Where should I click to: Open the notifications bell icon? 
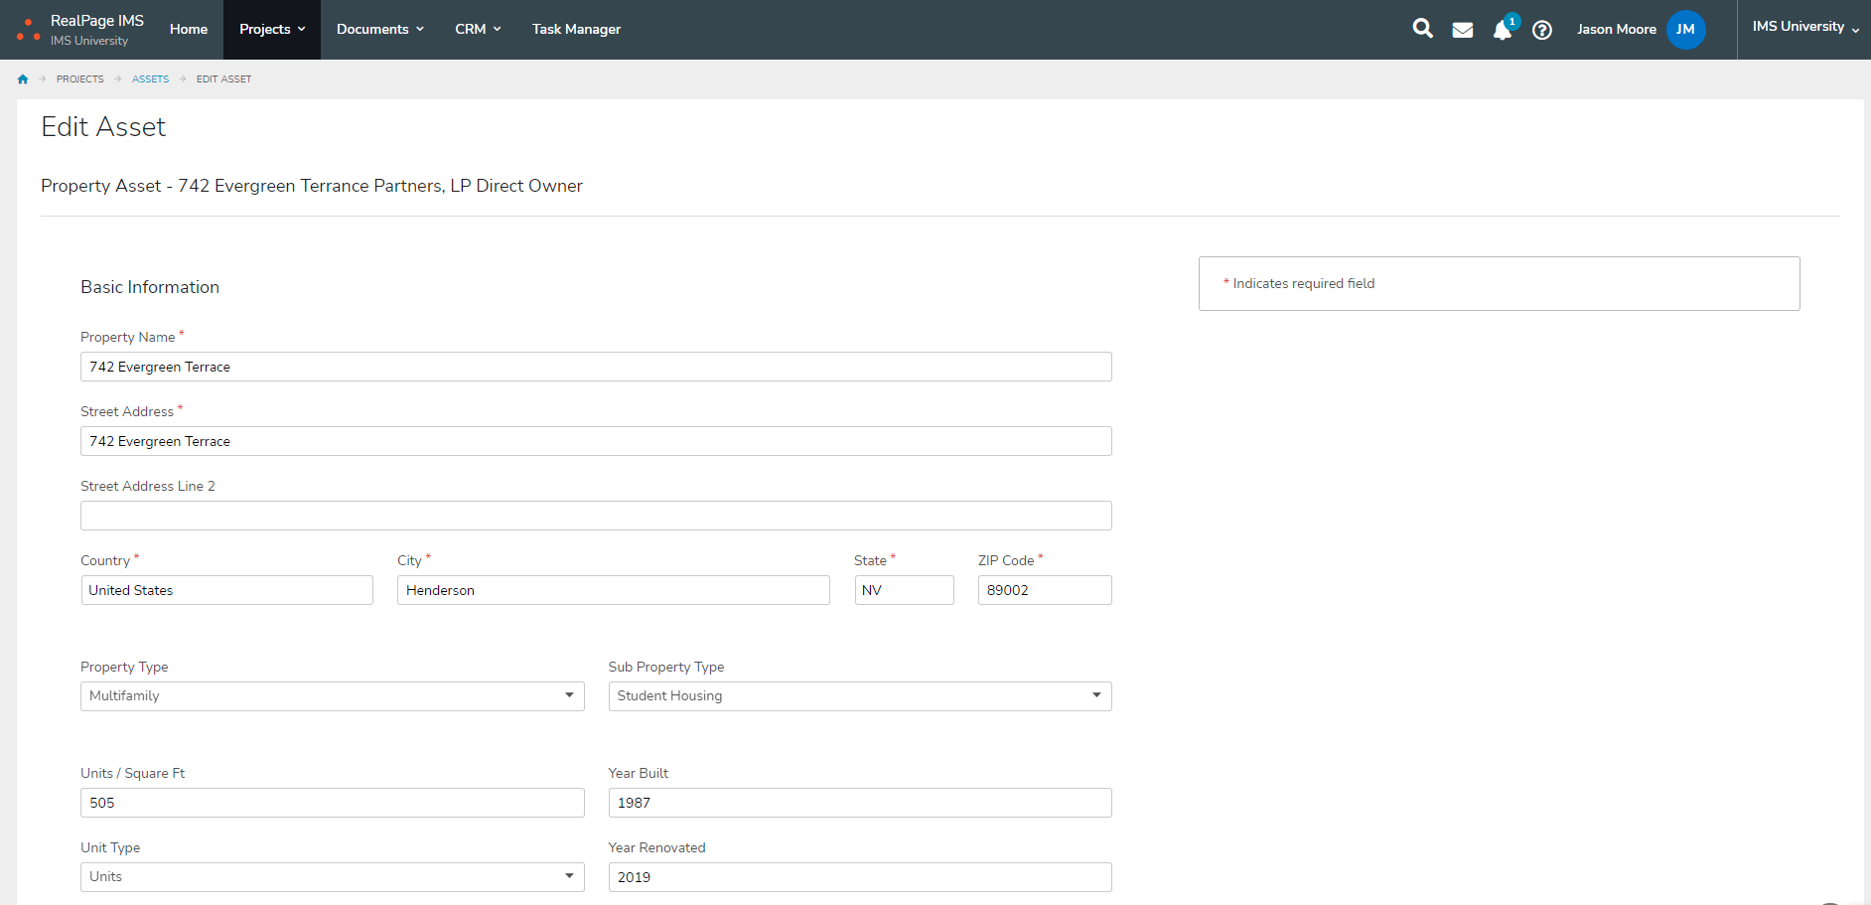pyautogui.click(x=1503, y=30)
